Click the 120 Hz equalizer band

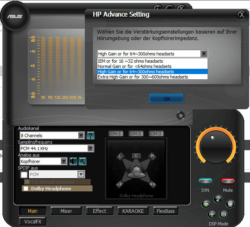(x=58, y=64)
